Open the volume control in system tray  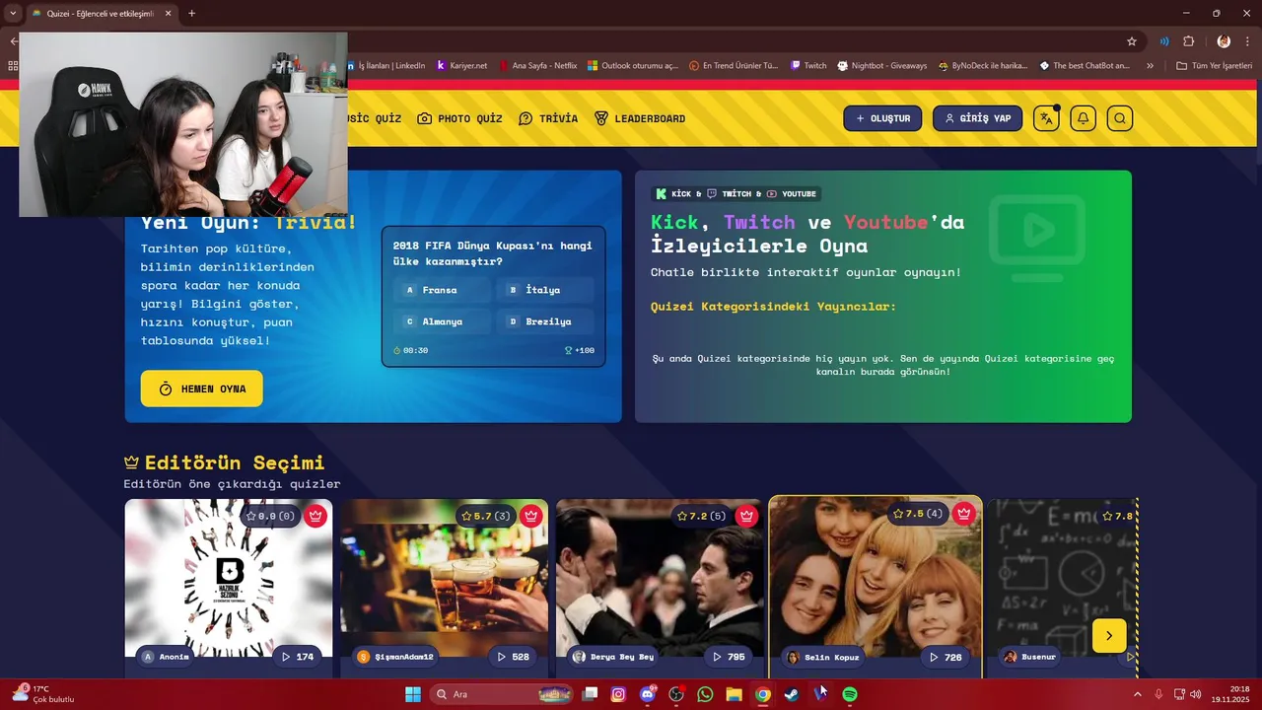1196,694
